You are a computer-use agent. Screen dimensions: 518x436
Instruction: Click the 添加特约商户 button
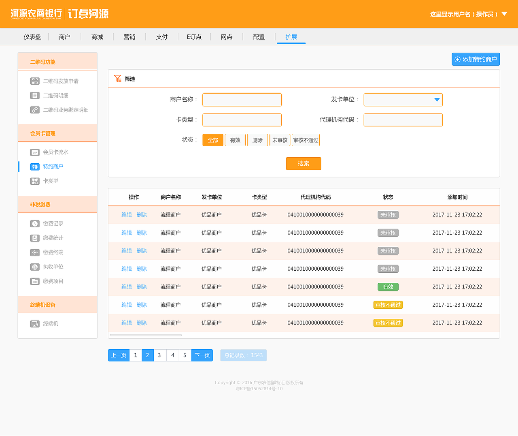476,59
